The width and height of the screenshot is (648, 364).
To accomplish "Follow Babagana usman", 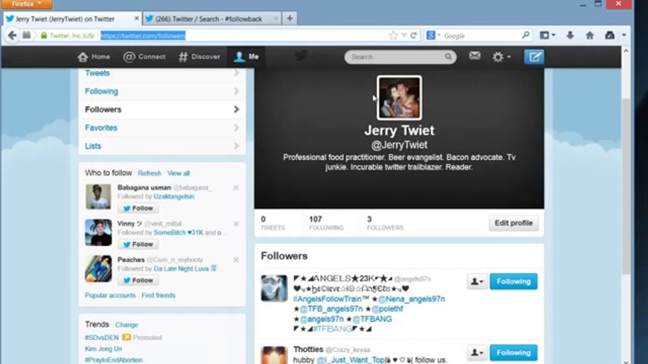I will 138,208.
